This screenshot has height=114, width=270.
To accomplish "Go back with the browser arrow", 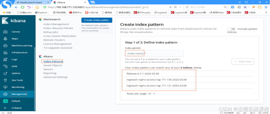I will (x=16, y=7).
